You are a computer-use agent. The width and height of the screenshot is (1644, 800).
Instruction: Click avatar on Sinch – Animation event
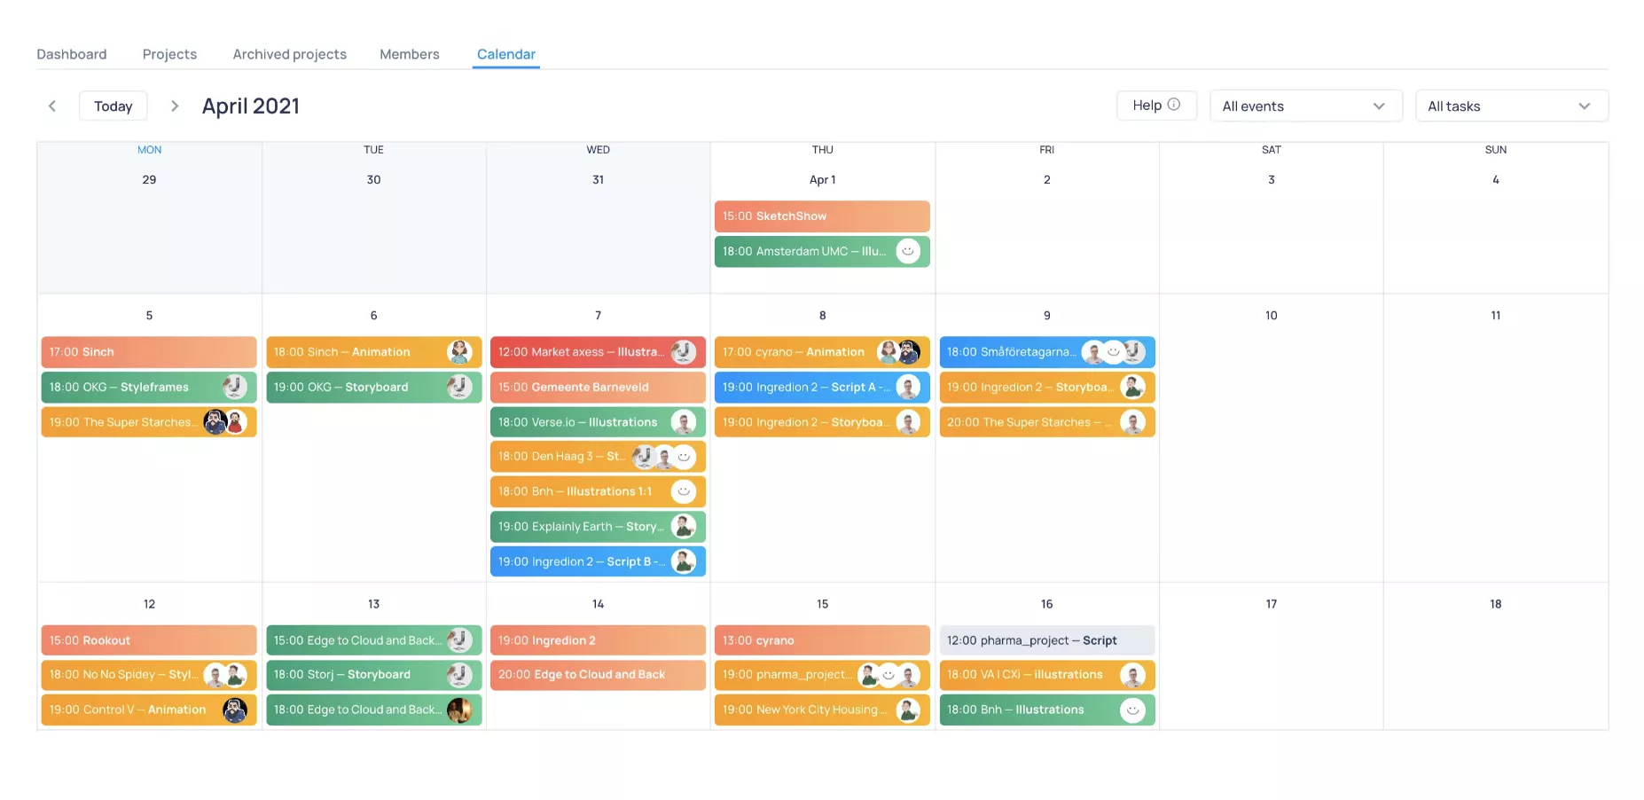click(x=459, y=352)
